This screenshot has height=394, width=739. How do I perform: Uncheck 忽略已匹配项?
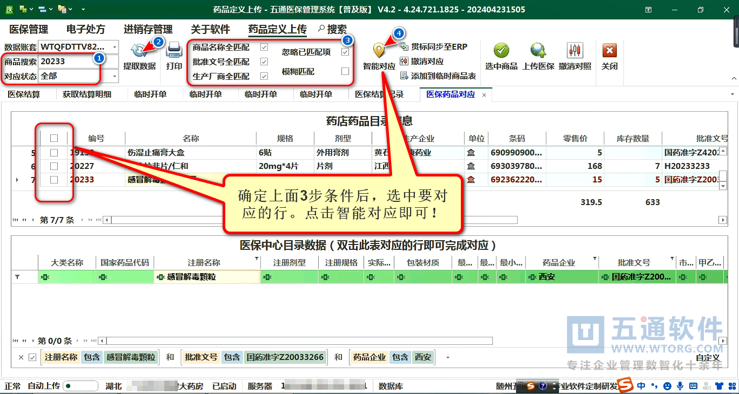tap(345, 52)
